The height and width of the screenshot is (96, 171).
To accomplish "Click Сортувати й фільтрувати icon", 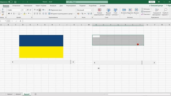I will tap(157, 10).
